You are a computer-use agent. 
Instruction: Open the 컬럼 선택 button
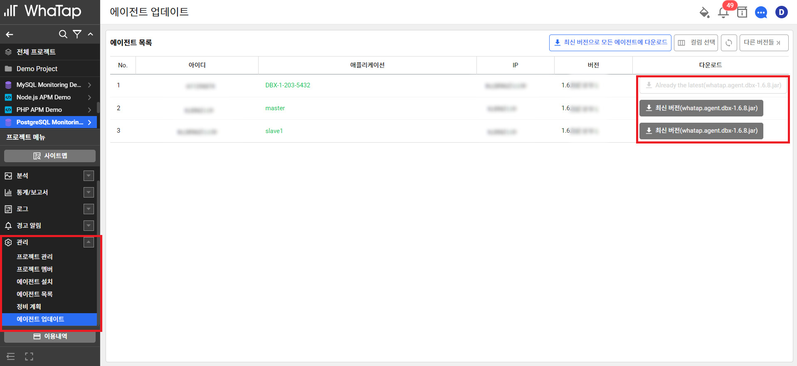pyautogui.click(x=696, y=43)
